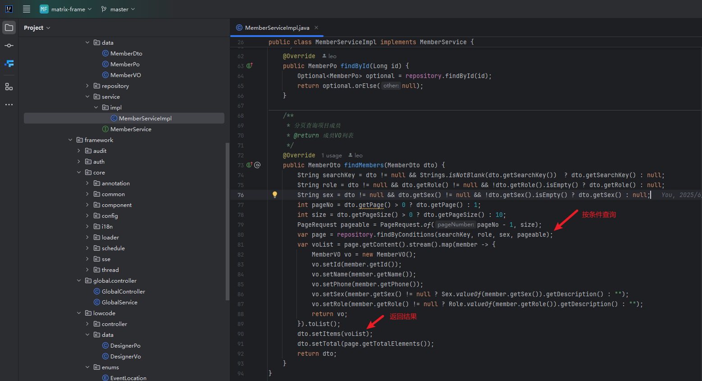Open the master branch dropdown
The height and width of the screenshot is (381, 702).
click(118, 9)
